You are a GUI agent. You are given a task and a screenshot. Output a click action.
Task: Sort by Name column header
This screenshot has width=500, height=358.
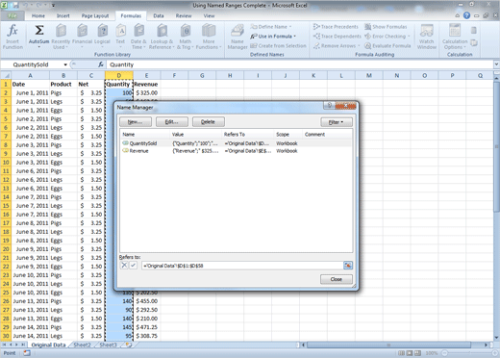pos(144,135)
